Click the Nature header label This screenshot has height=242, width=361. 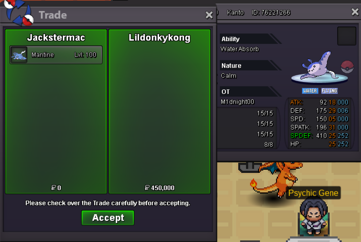click(x=231, y=66)
